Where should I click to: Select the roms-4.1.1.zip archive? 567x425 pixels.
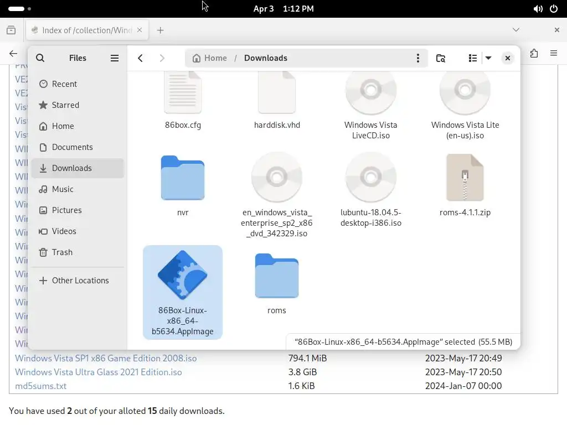465,185
